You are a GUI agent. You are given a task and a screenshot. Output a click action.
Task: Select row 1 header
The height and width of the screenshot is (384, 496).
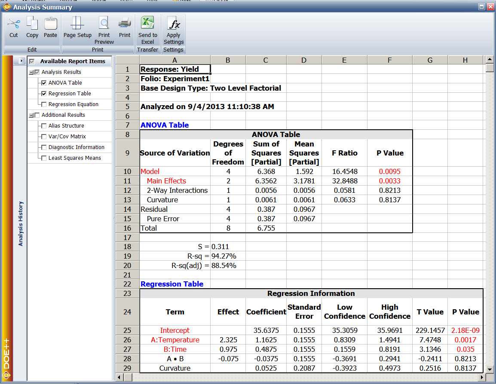(x=128, y=69)
